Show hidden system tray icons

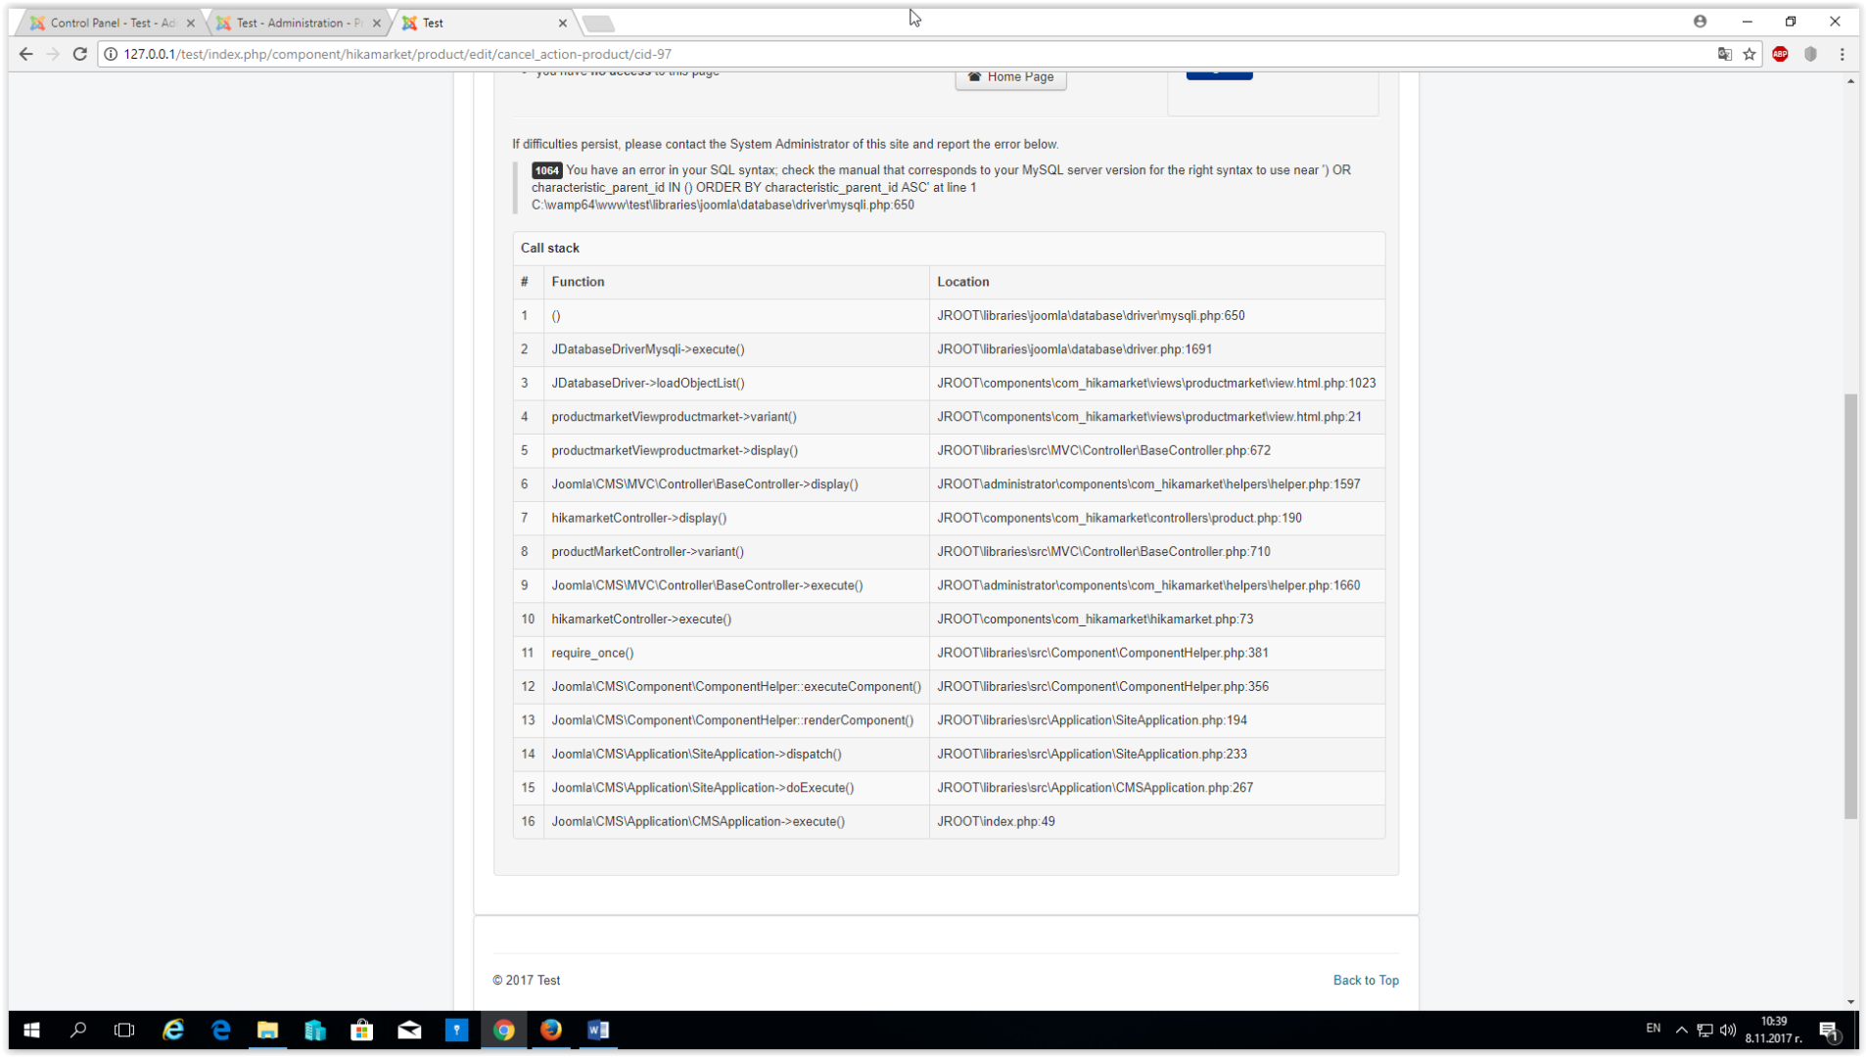point(1682,1030)
